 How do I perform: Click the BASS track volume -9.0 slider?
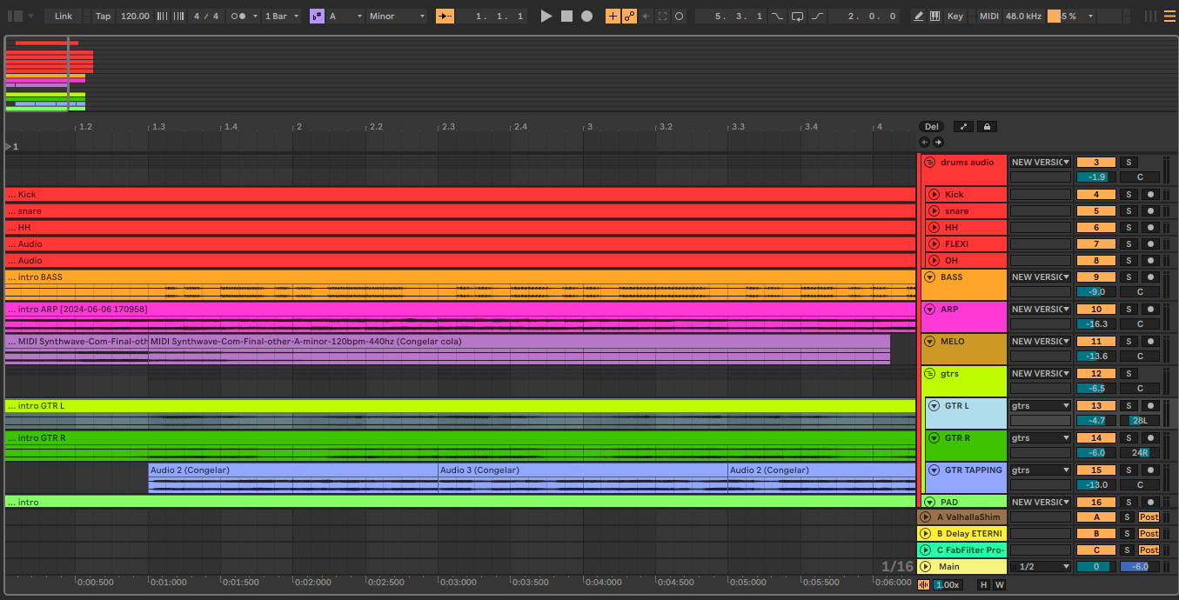1096,292
